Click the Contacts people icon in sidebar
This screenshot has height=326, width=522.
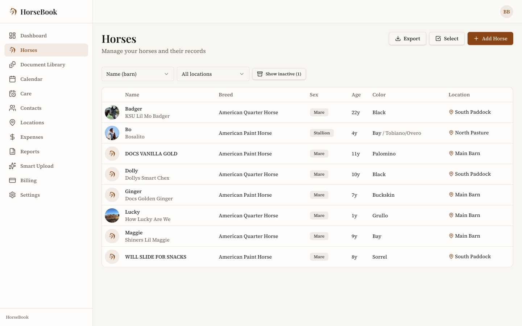(x=12, y=108)
